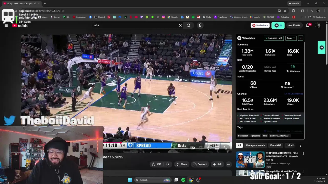Screen dimensions: 328x184
Task: Open options menu for THUNDER at HORNETS
Action: pos(303,154)
